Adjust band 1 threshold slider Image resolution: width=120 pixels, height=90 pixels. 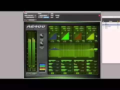click(x=54, y=60)
